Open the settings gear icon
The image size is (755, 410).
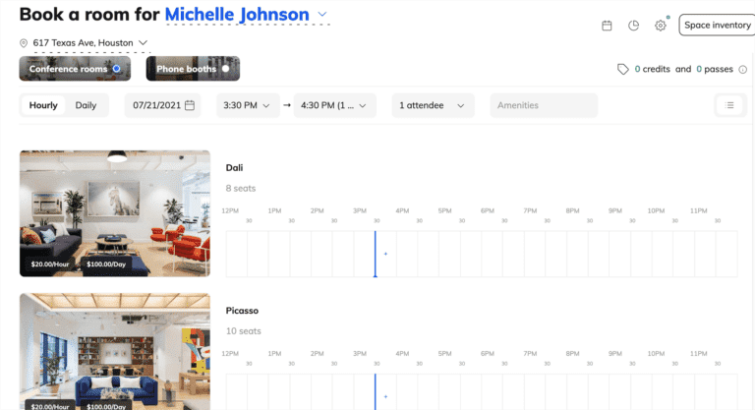661,26
